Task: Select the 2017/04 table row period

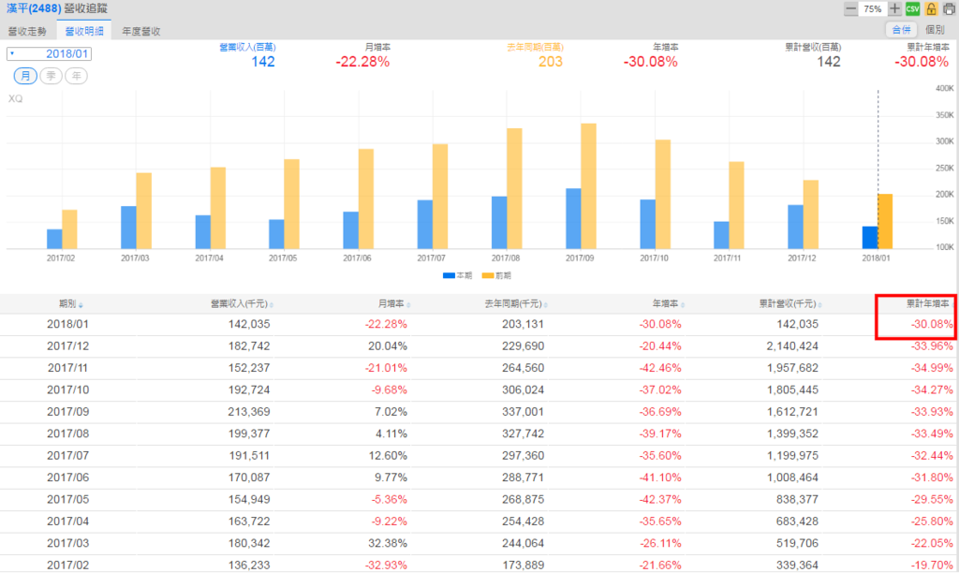Action: click(x=67, y=522)
